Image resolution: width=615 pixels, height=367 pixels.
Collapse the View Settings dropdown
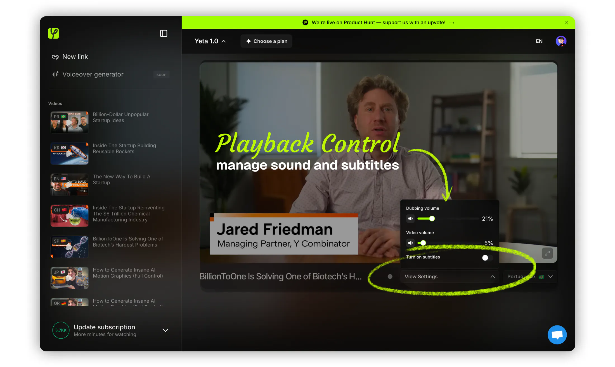click(449, 277)
